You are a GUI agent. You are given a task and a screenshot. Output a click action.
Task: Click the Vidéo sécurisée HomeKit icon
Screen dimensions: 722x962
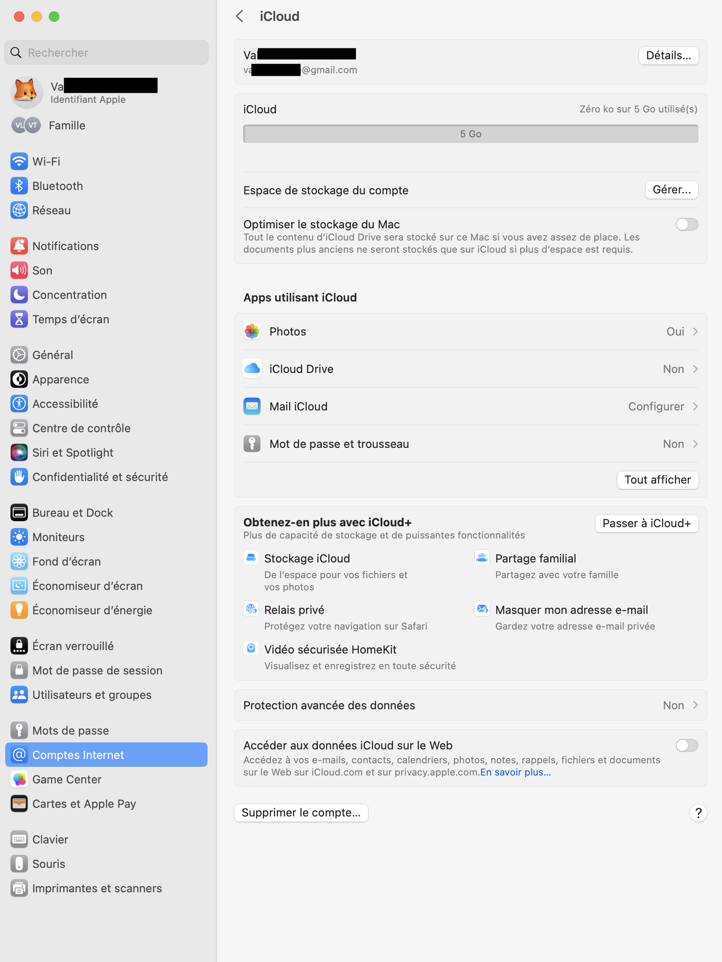click(251, 648)
